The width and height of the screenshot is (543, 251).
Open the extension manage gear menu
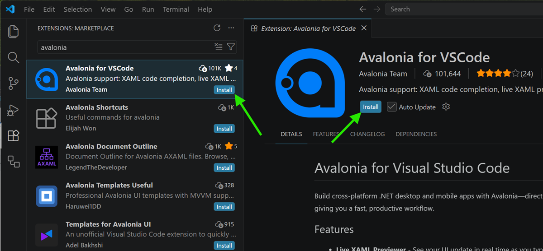pos(446,107)
